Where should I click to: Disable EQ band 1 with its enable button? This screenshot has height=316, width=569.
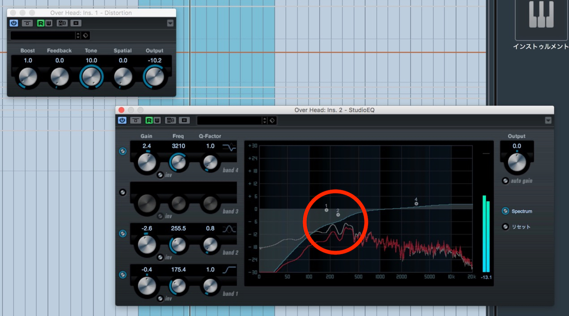pyautogui.click(x=123, y=275)
